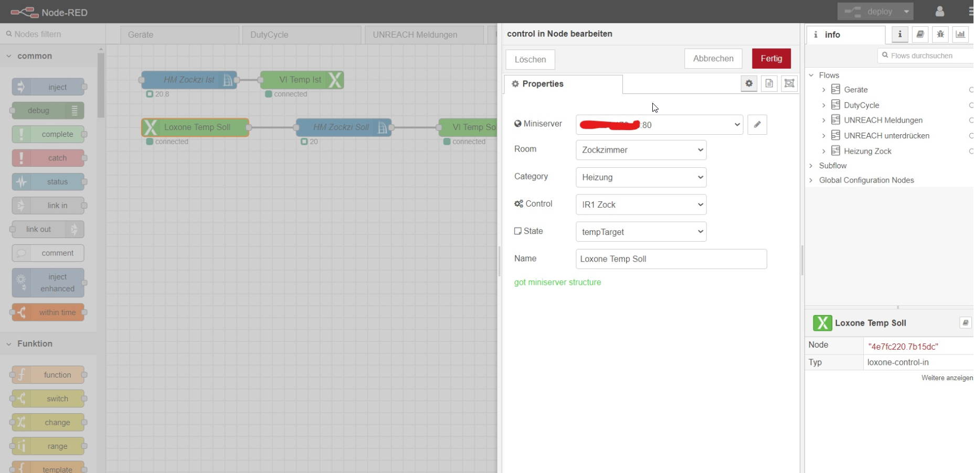Image resolution: width=974 pixels, height=473 pixels.
Task: Select the HM Zockzi Ist canvas node
Action: pos(189,80)
